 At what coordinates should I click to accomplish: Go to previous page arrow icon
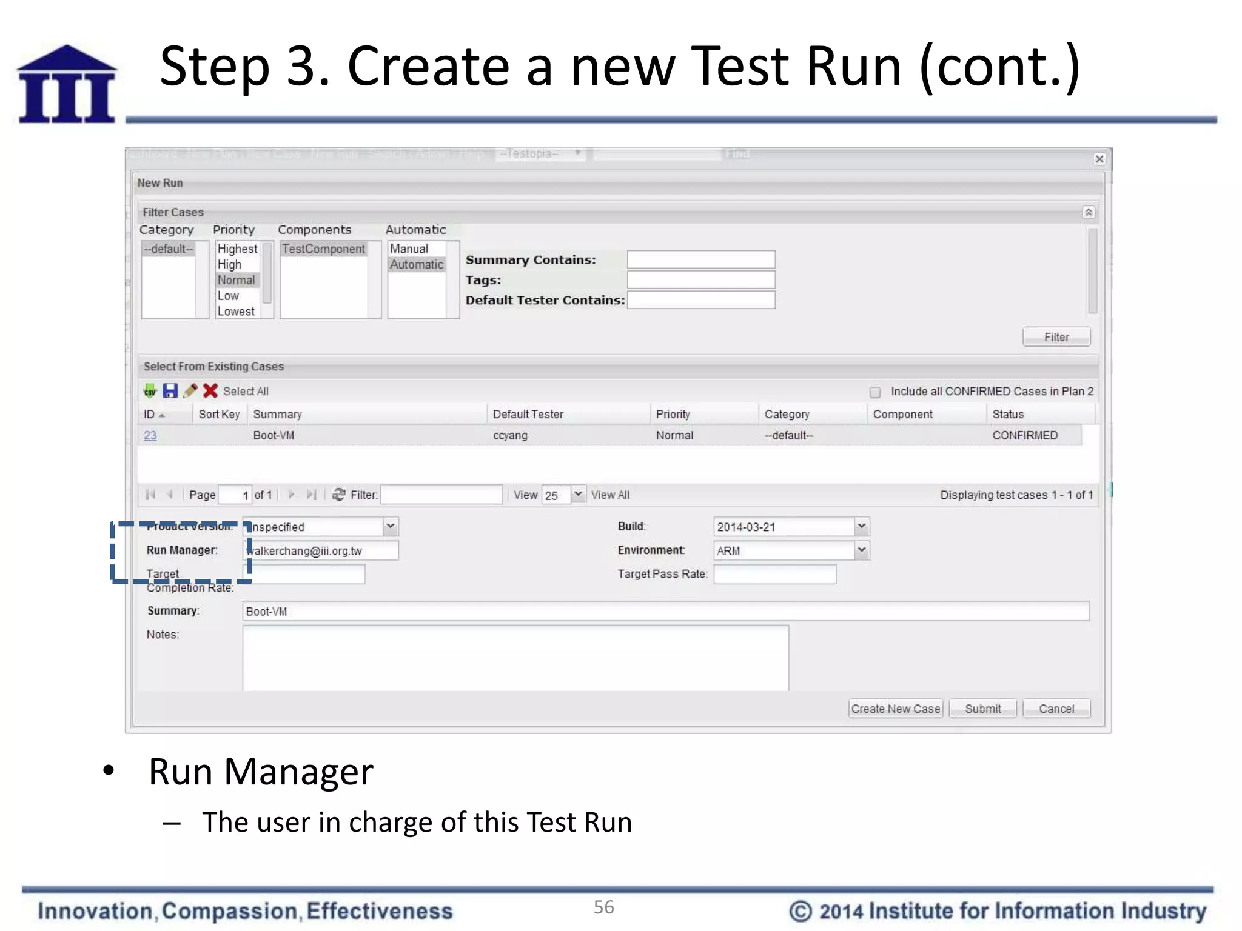click(170, 495)
